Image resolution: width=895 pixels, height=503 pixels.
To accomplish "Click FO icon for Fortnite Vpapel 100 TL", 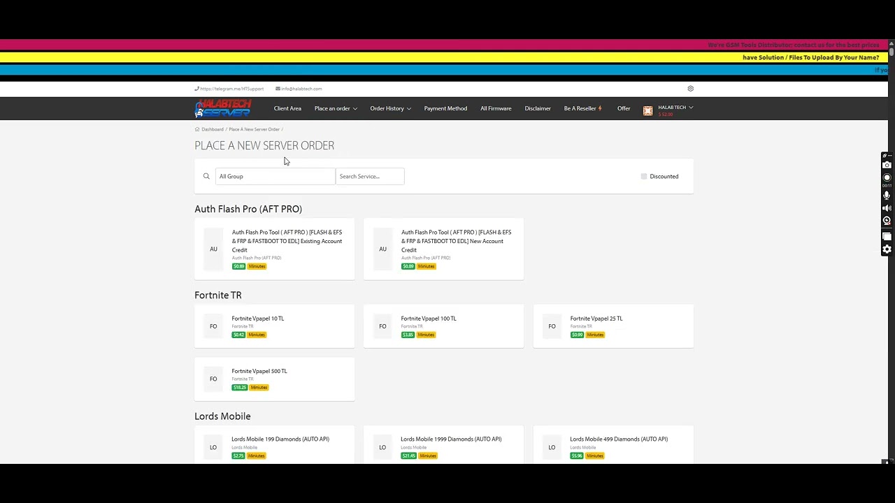I will 382,326.
